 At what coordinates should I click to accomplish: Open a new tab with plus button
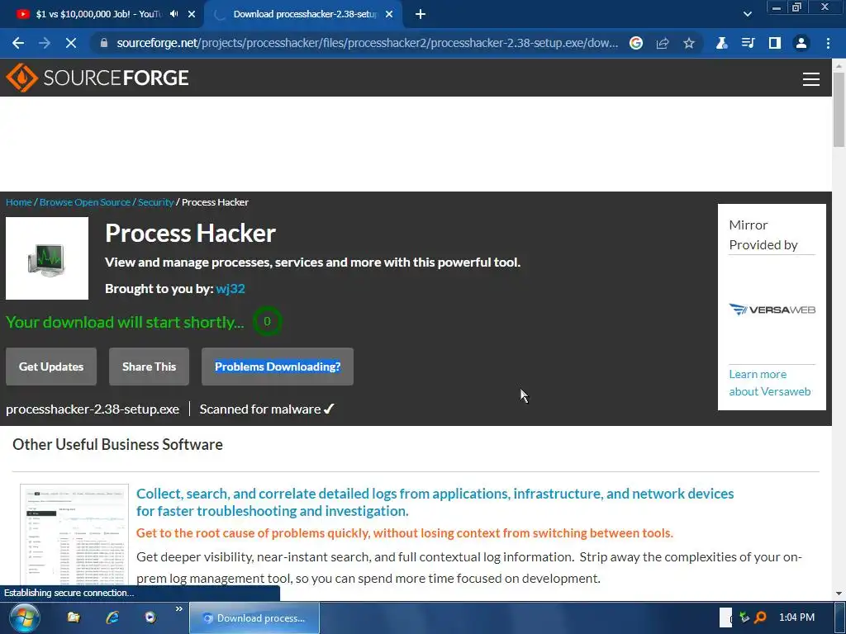coord(421,14)
